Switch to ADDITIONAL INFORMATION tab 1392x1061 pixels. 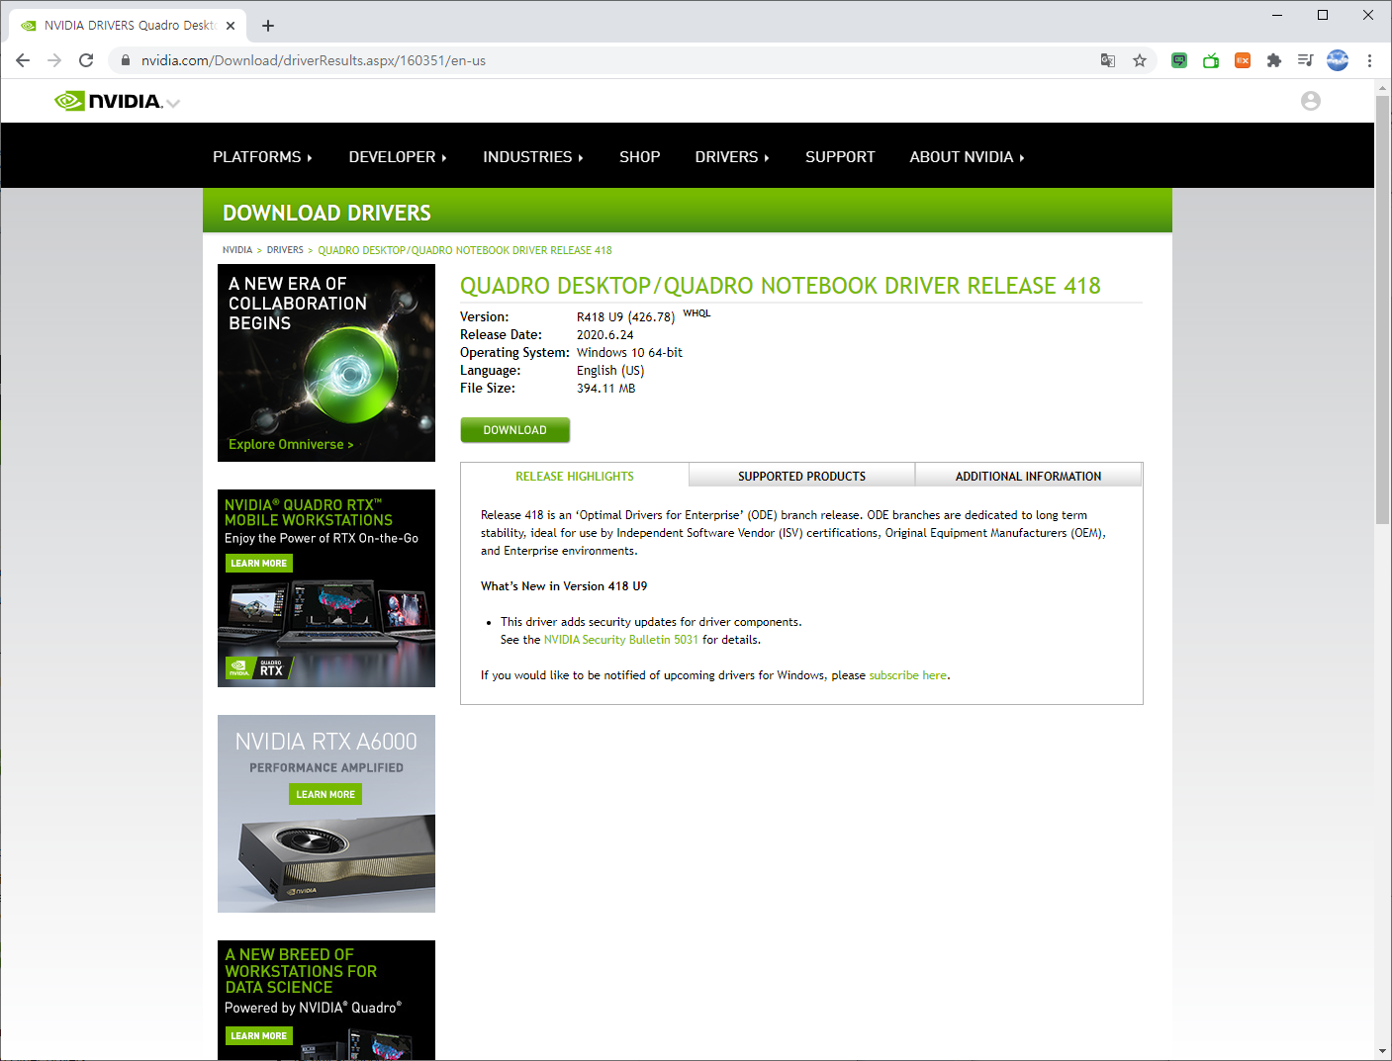pos(1028,476)
